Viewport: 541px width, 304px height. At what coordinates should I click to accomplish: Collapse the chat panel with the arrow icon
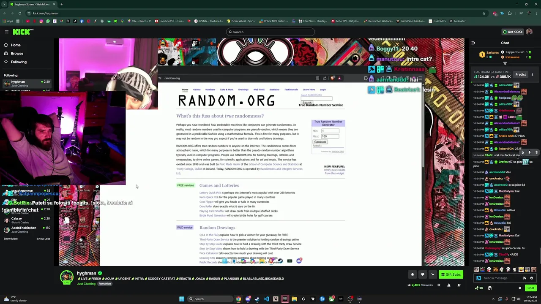(473, 43)
